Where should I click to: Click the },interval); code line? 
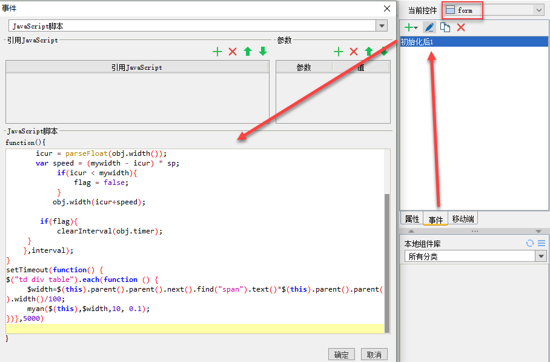[x=48, y=250]
